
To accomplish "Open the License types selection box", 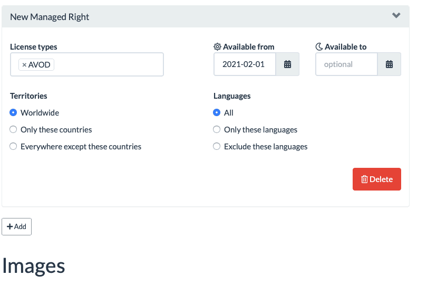I will tap(105, 64).
